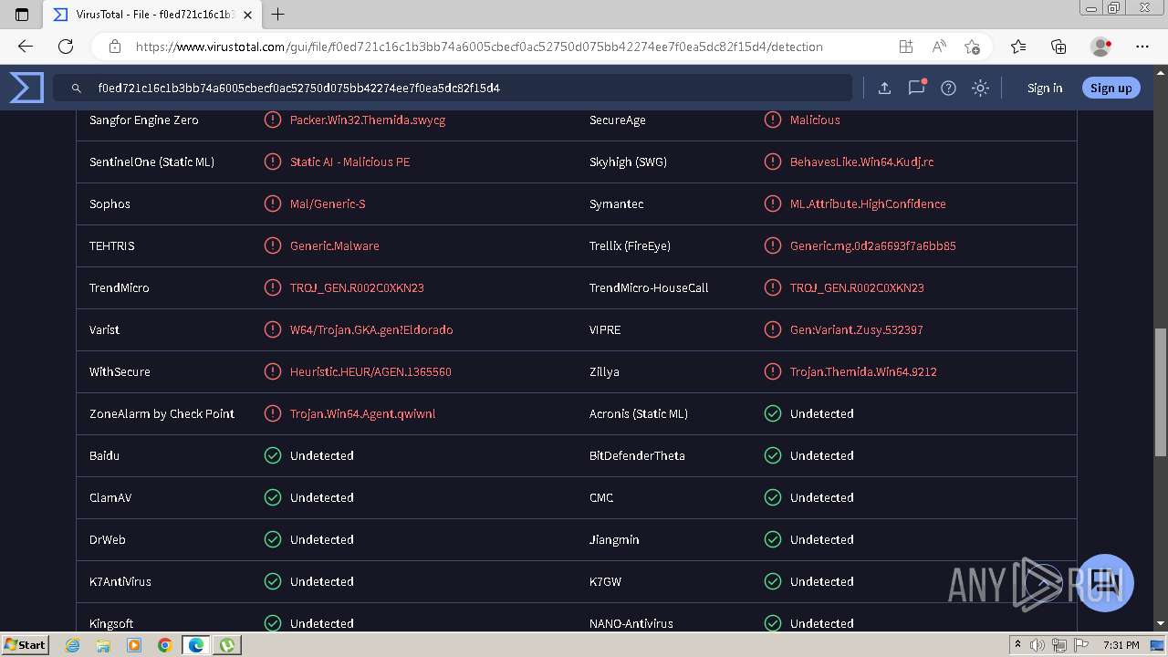The image size is (1168, 657).
Task: Click Generic.mg.0d2a6693f7a6bb85 detection text
Action: [873, 245]
